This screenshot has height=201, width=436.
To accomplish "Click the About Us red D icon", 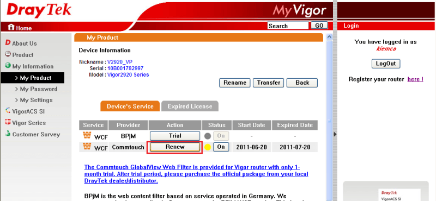I will [8, 43].
